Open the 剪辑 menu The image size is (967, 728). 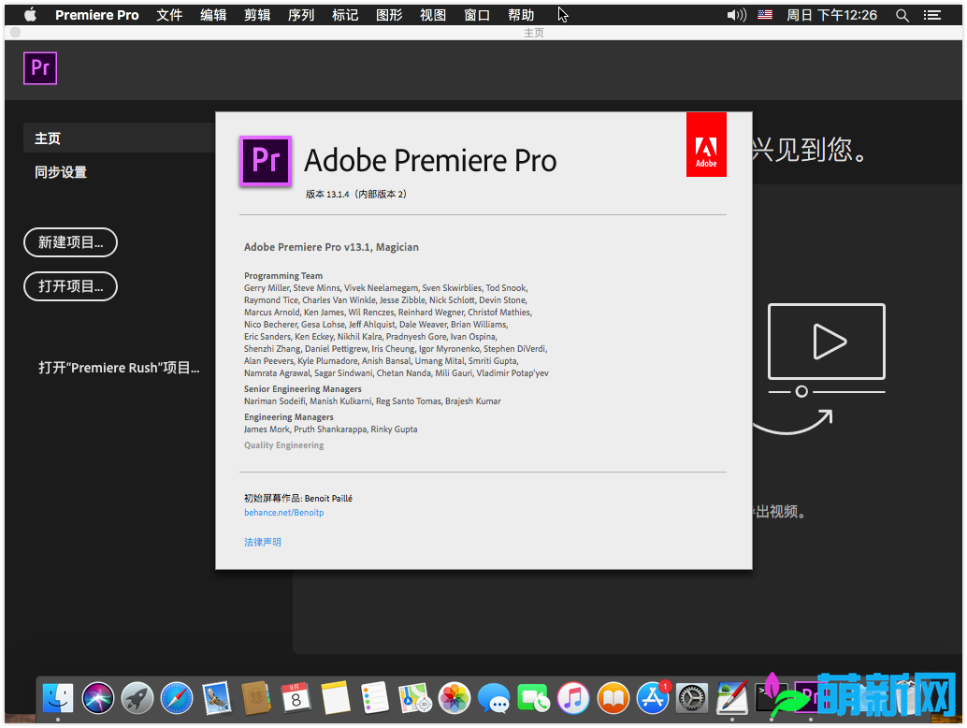257,15
